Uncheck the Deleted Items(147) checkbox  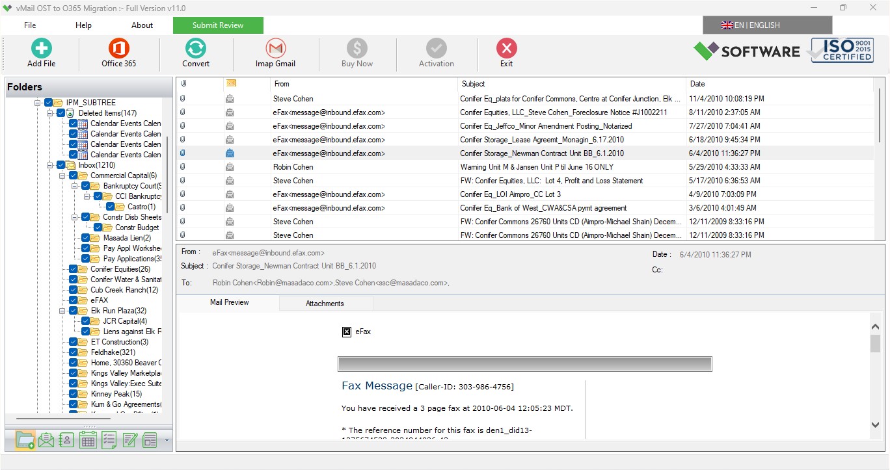coord(61,113)
